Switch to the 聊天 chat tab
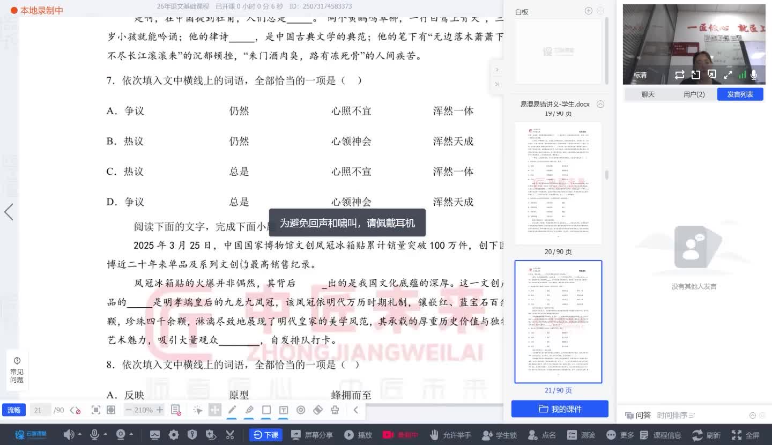The image size is (772, 445). (648, 94)
